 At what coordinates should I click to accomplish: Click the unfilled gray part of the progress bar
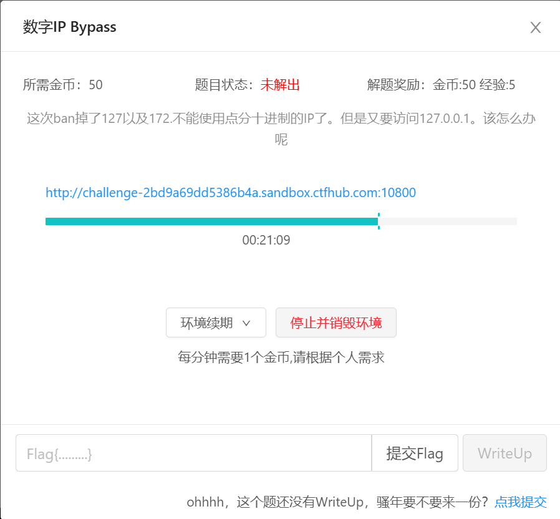(x=448, y=221)
